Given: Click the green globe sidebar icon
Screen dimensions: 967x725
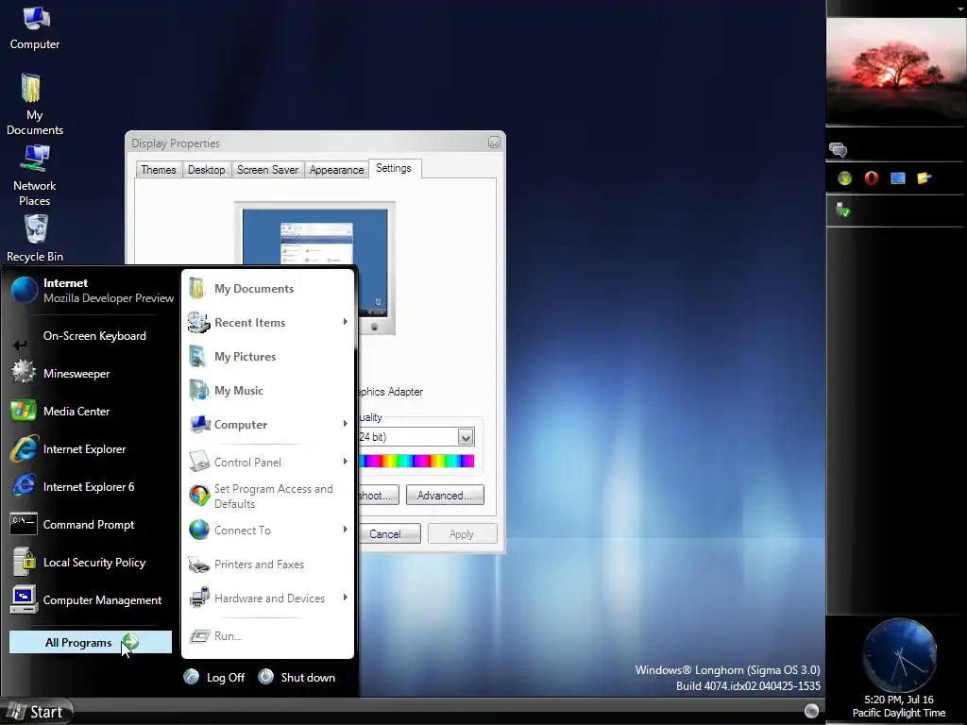Looking at the screenshot, I should tap(844, 178).
